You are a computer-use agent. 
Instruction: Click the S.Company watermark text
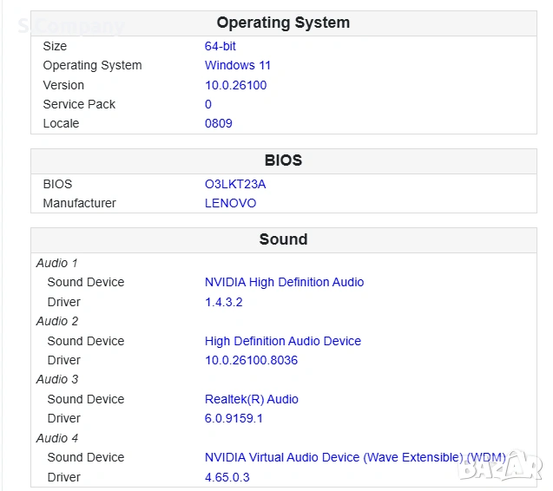71,25
